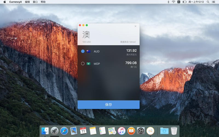This screenshot has height=137, width=219.
Task: Select the AUD currency radio button
Action: point(83,51)
